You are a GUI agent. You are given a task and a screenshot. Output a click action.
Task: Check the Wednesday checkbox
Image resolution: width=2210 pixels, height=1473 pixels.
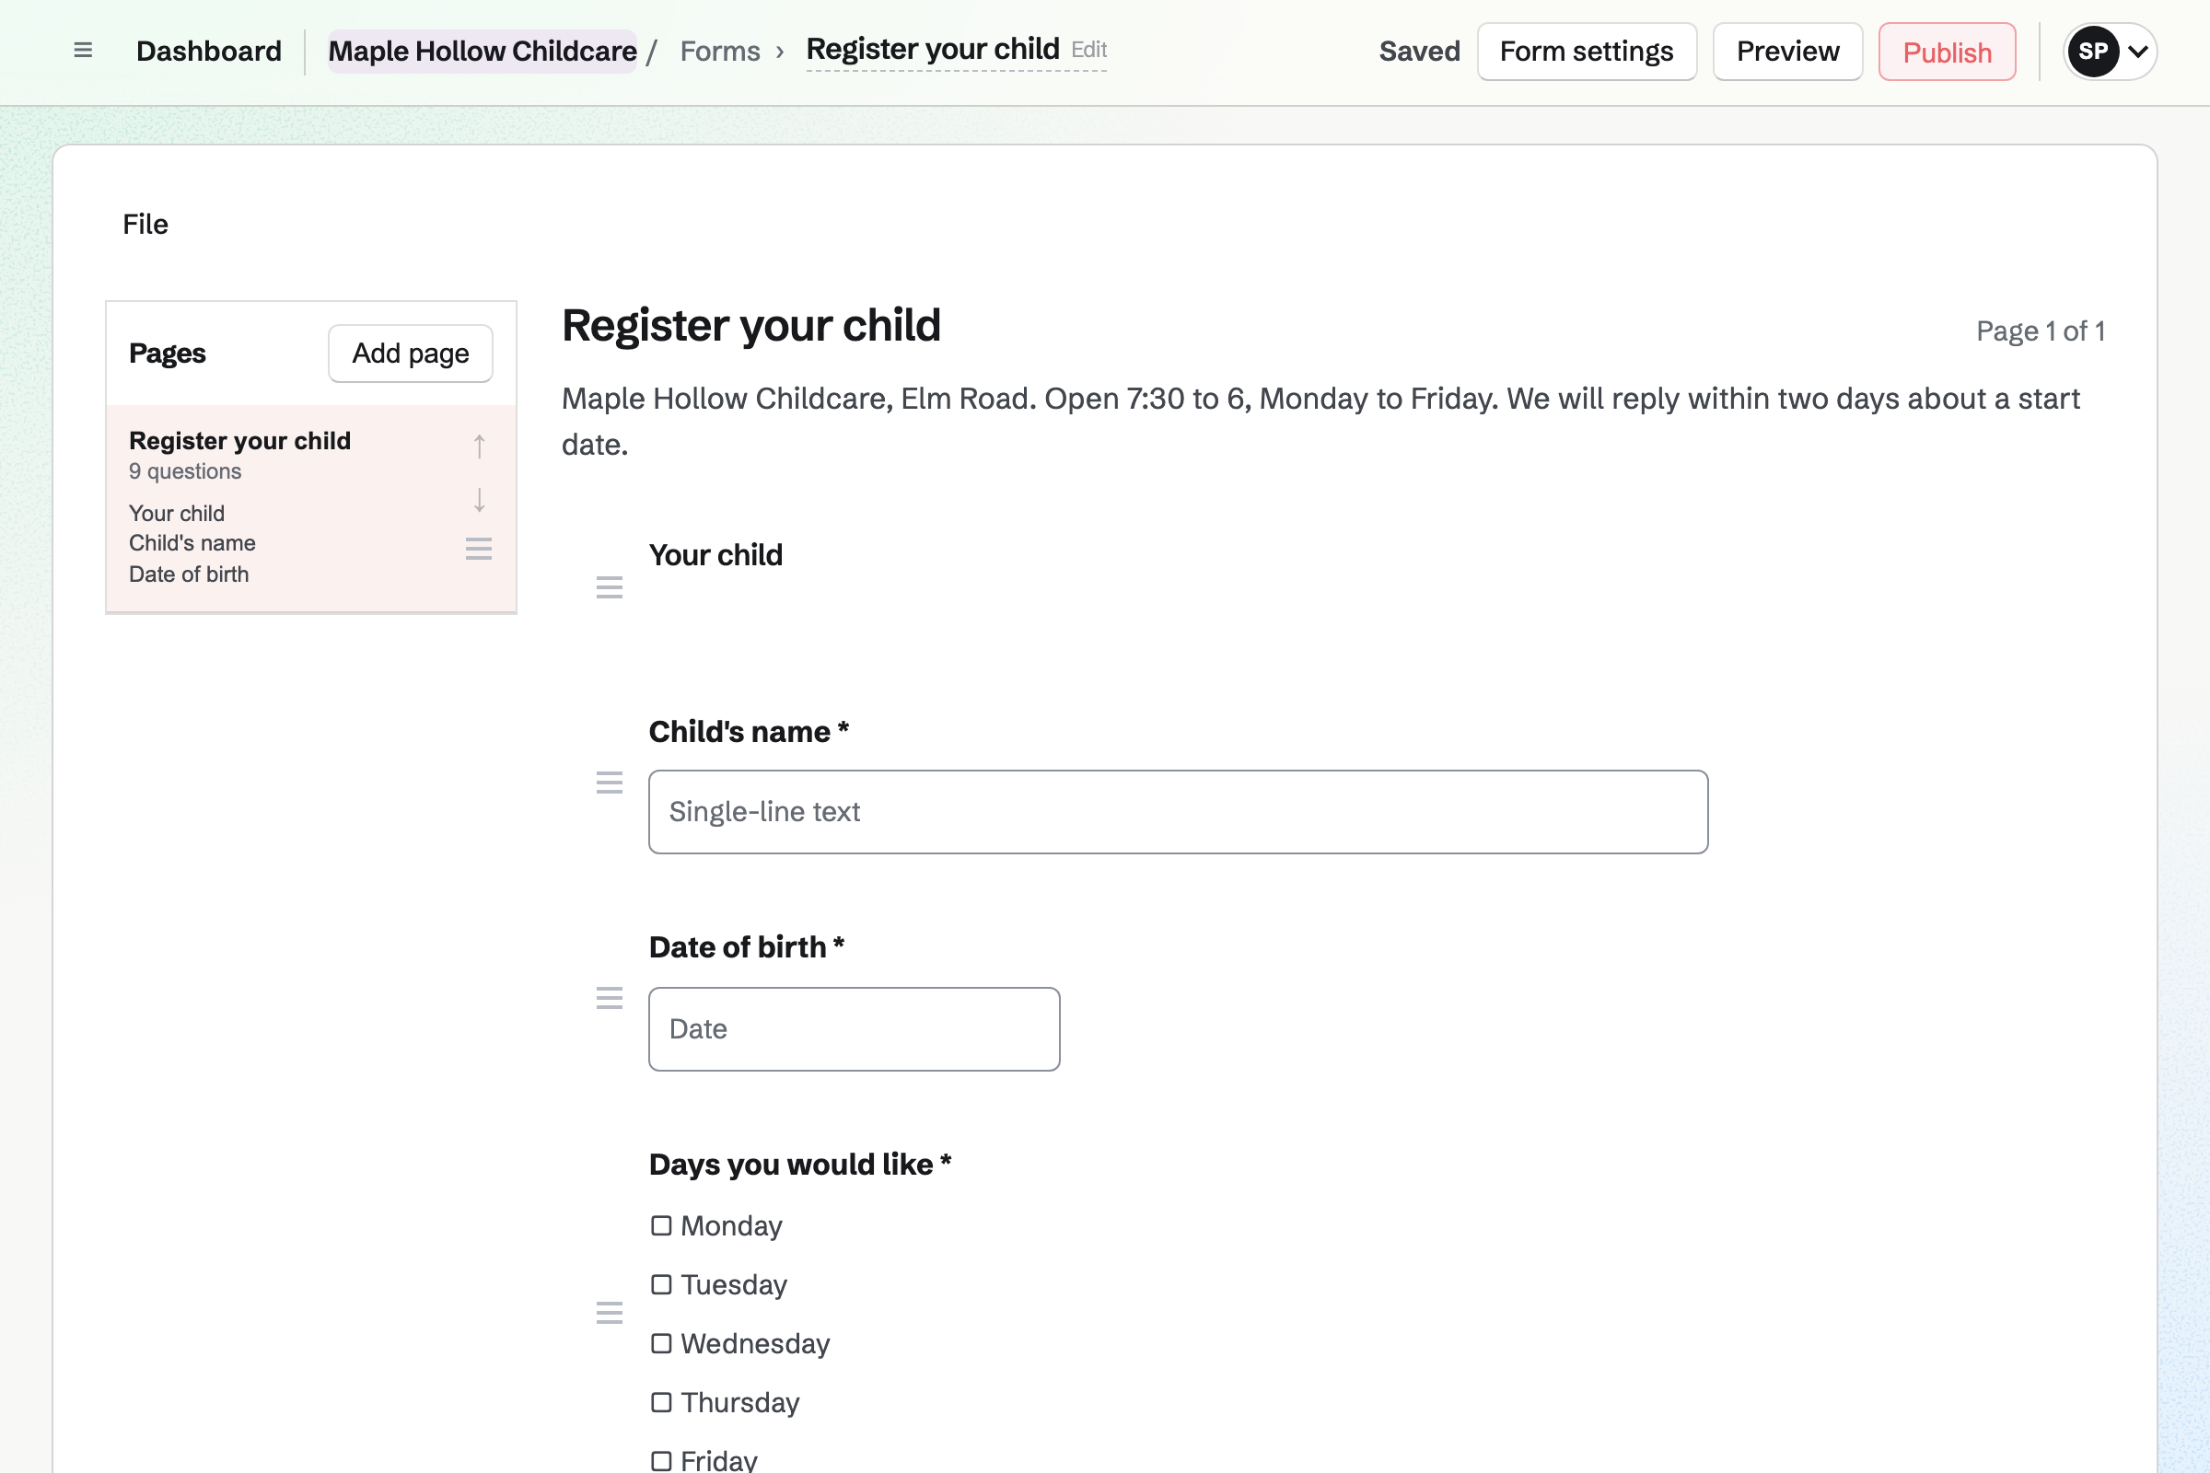(661, 1343)
